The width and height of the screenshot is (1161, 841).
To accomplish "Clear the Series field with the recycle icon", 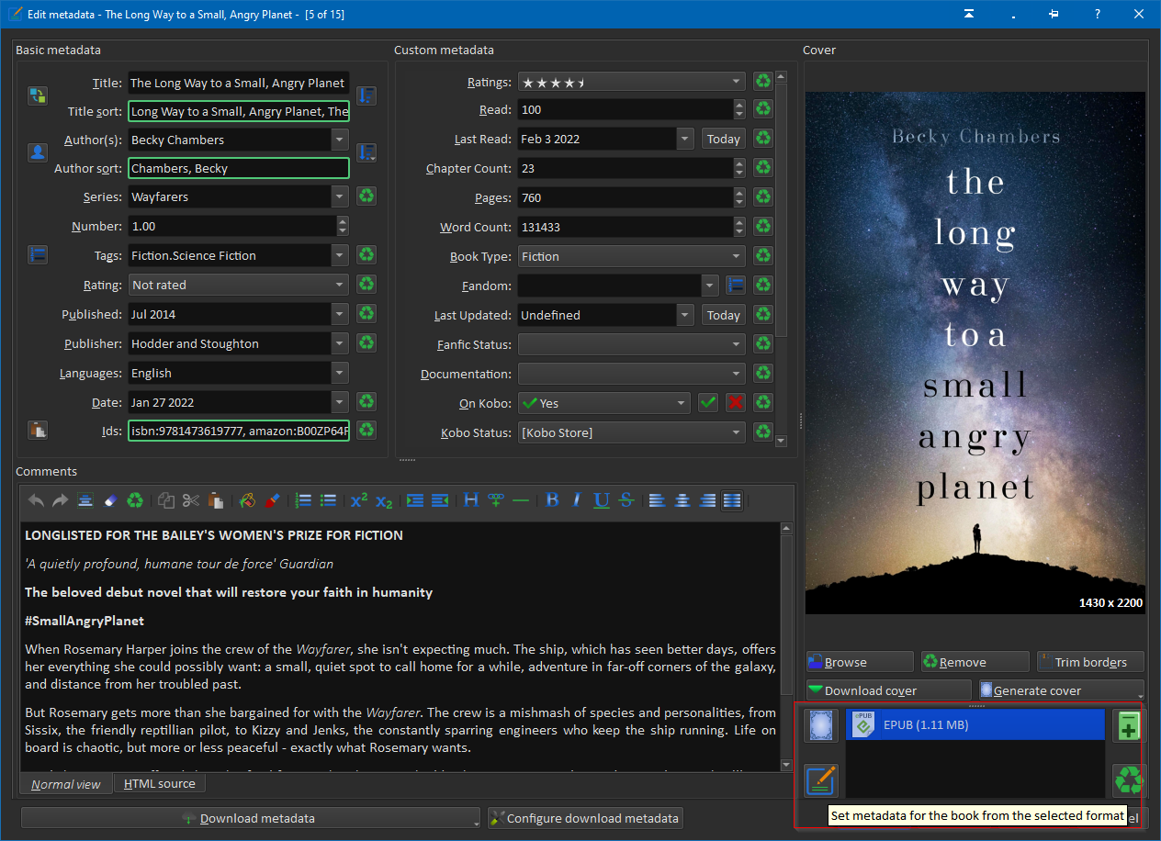I will pyautogui.click(x=366, y=196).
